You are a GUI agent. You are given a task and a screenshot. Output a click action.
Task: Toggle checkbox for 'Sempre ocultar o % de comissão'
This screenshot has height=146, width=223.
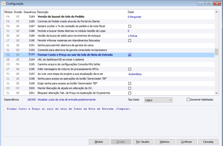pos(130,26)
